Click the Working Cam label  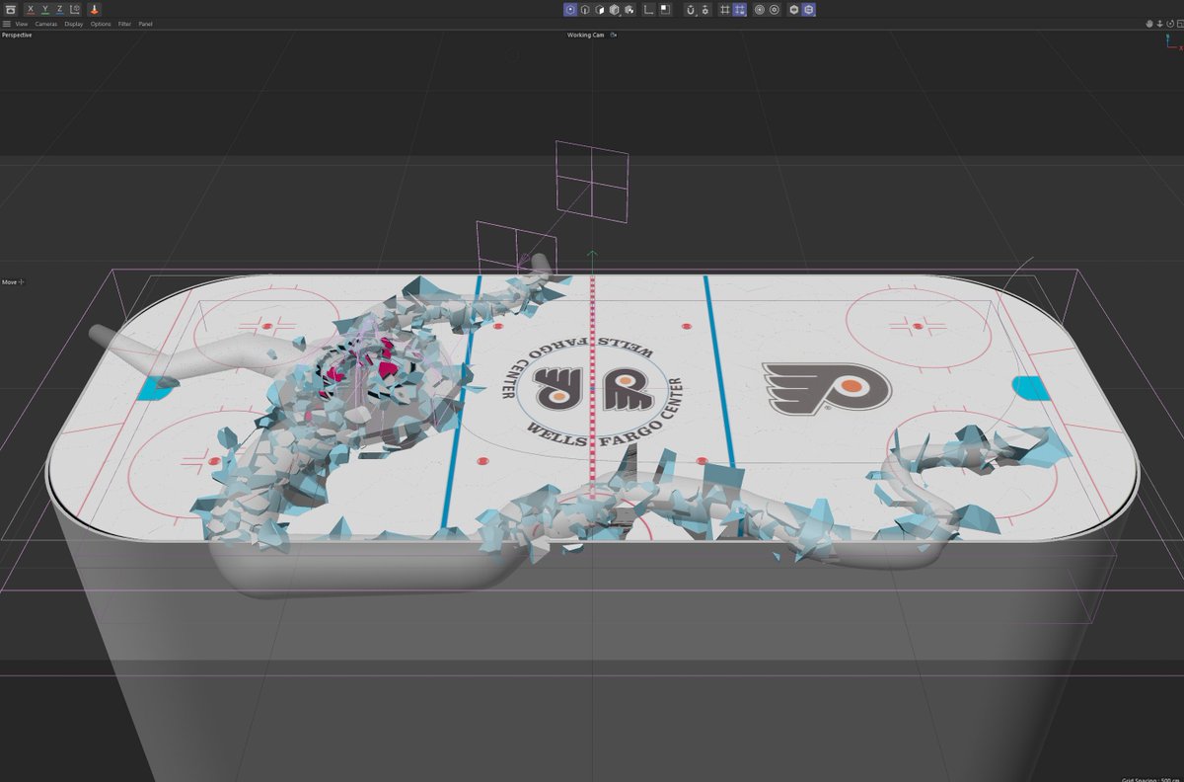[x=586, y=35]
